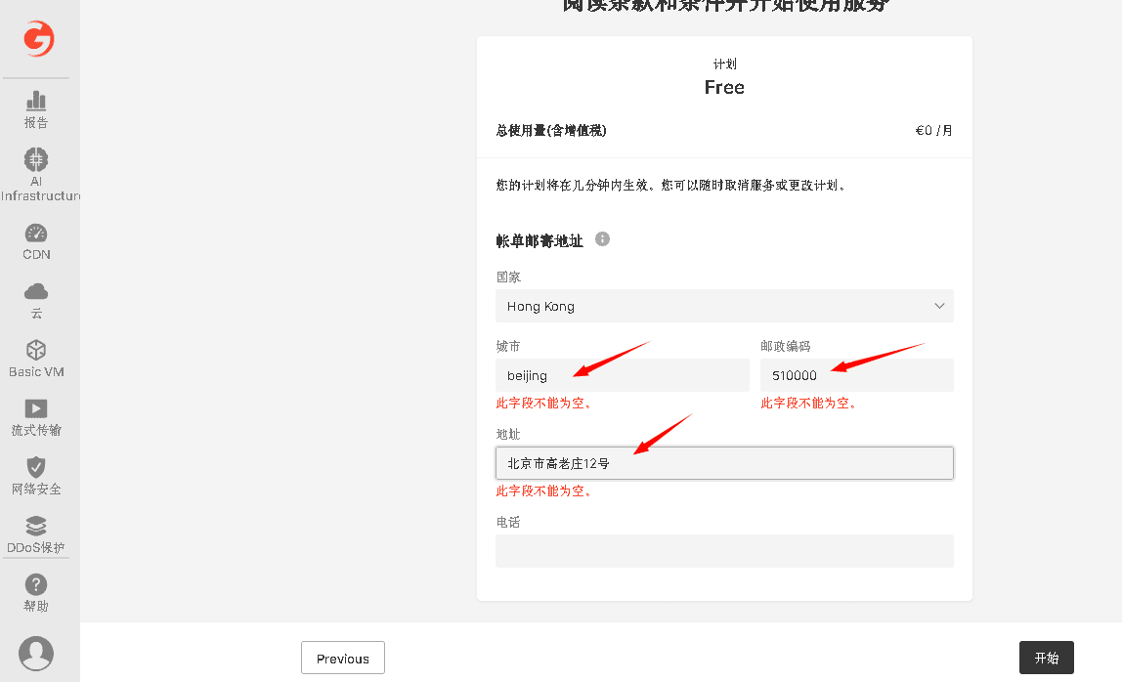1122x682 pixels.
Task: Click the 城市 field containing beijing
Action: (622, 375)
